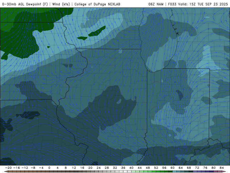Pick the brown colorbar swatch under -20

click(x=10, y=172)
